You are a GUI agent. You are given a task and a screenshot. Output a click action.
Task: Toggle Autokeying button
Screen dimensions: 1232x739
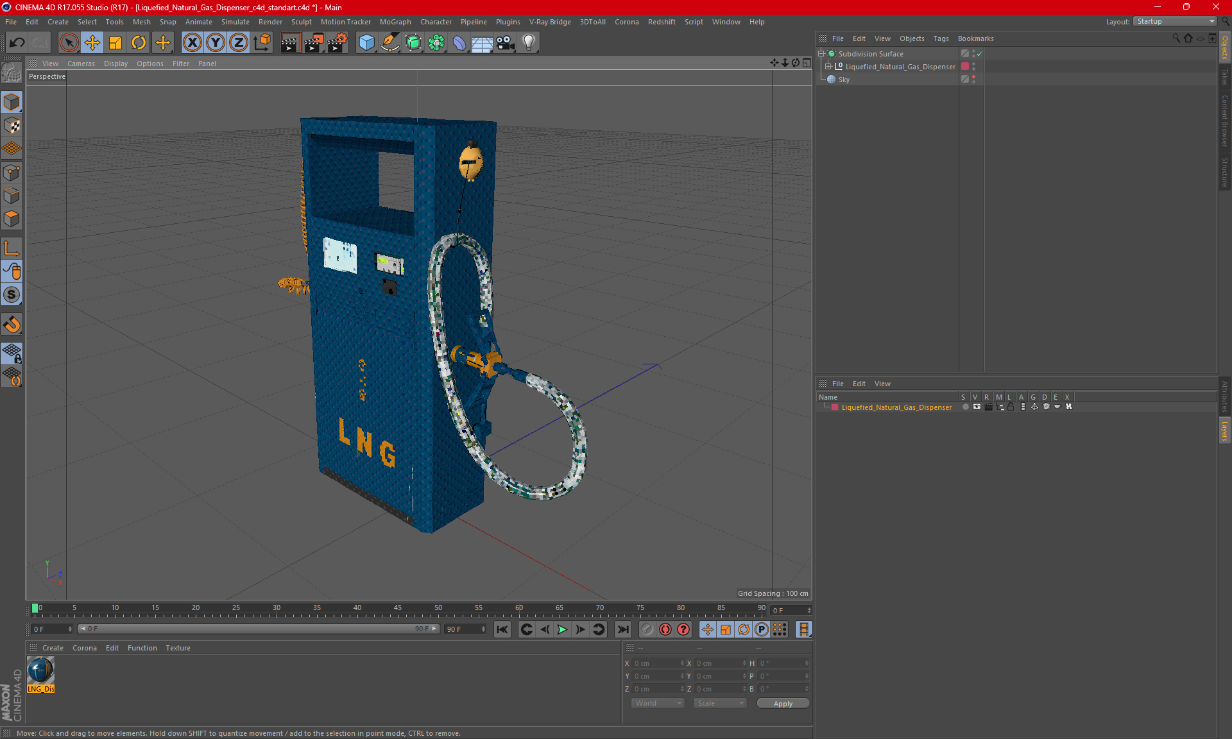[x=665, y=629]
